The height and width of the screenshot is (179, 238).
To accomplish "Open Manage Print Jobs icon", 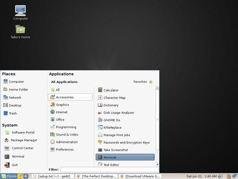I will tap(100, 135).
